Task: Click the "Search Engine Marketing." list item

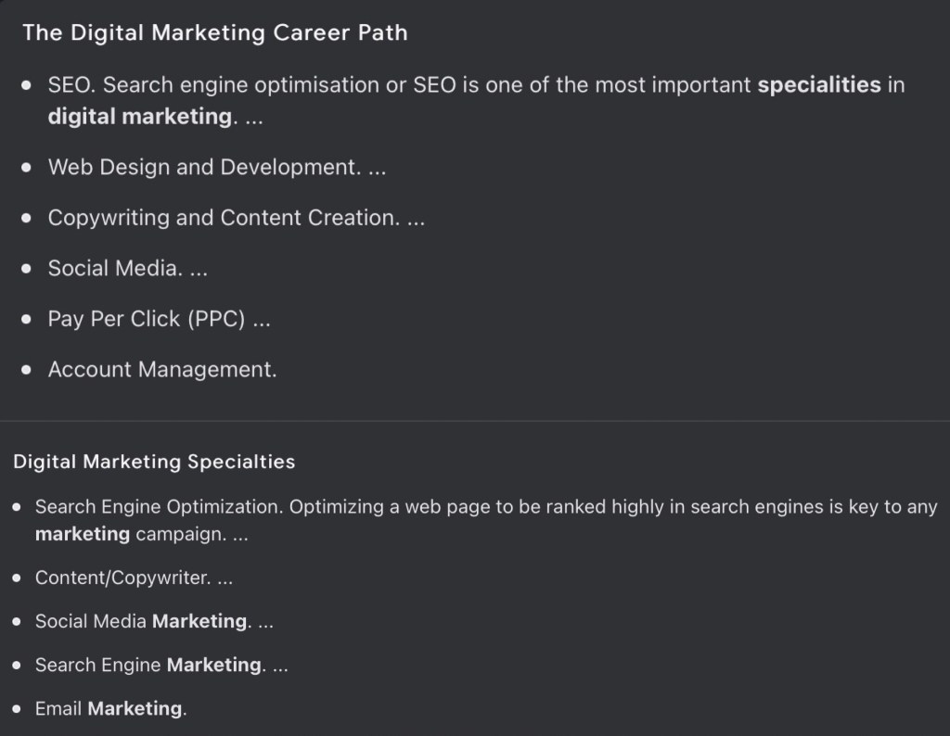Action: (150, 665)
